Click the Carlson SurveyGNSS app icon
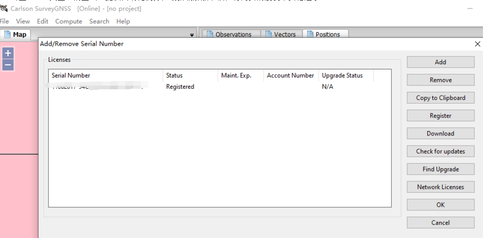The height and width of the screenshot is (238, 483). coord(4,8)
